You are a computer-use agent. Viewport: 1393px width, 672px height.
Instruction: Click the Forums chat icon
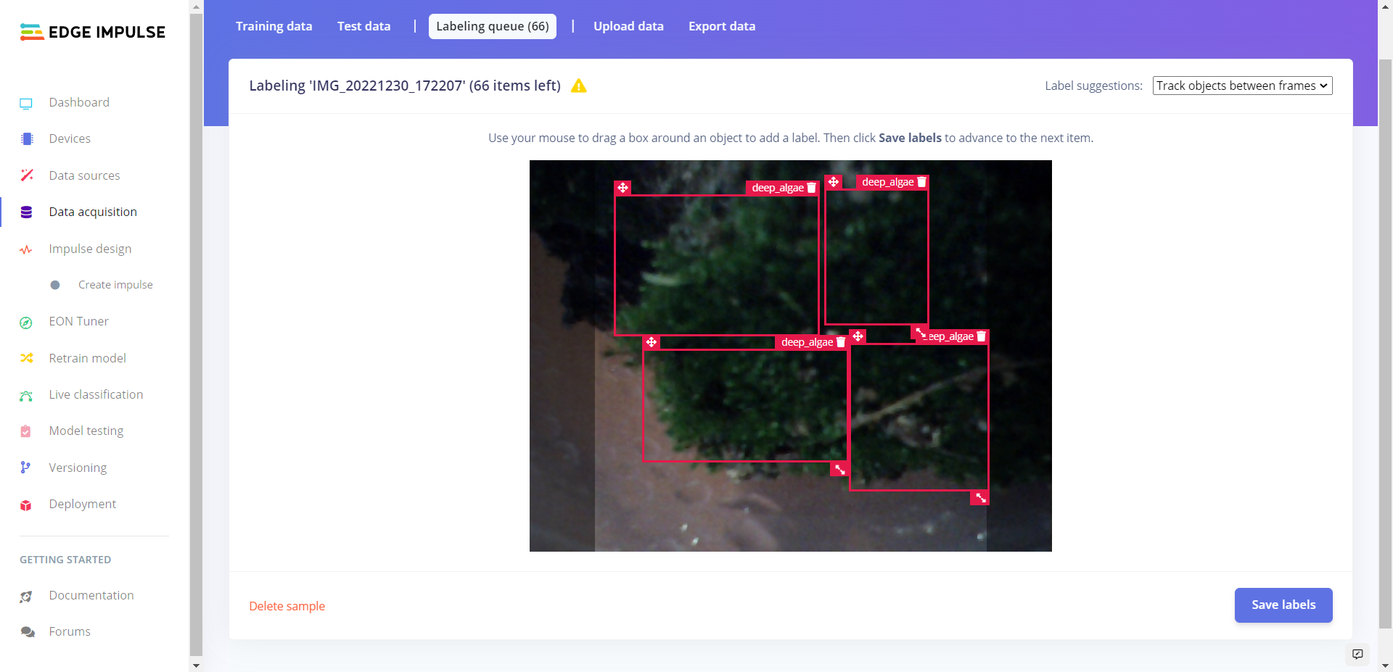click(28, 632)
